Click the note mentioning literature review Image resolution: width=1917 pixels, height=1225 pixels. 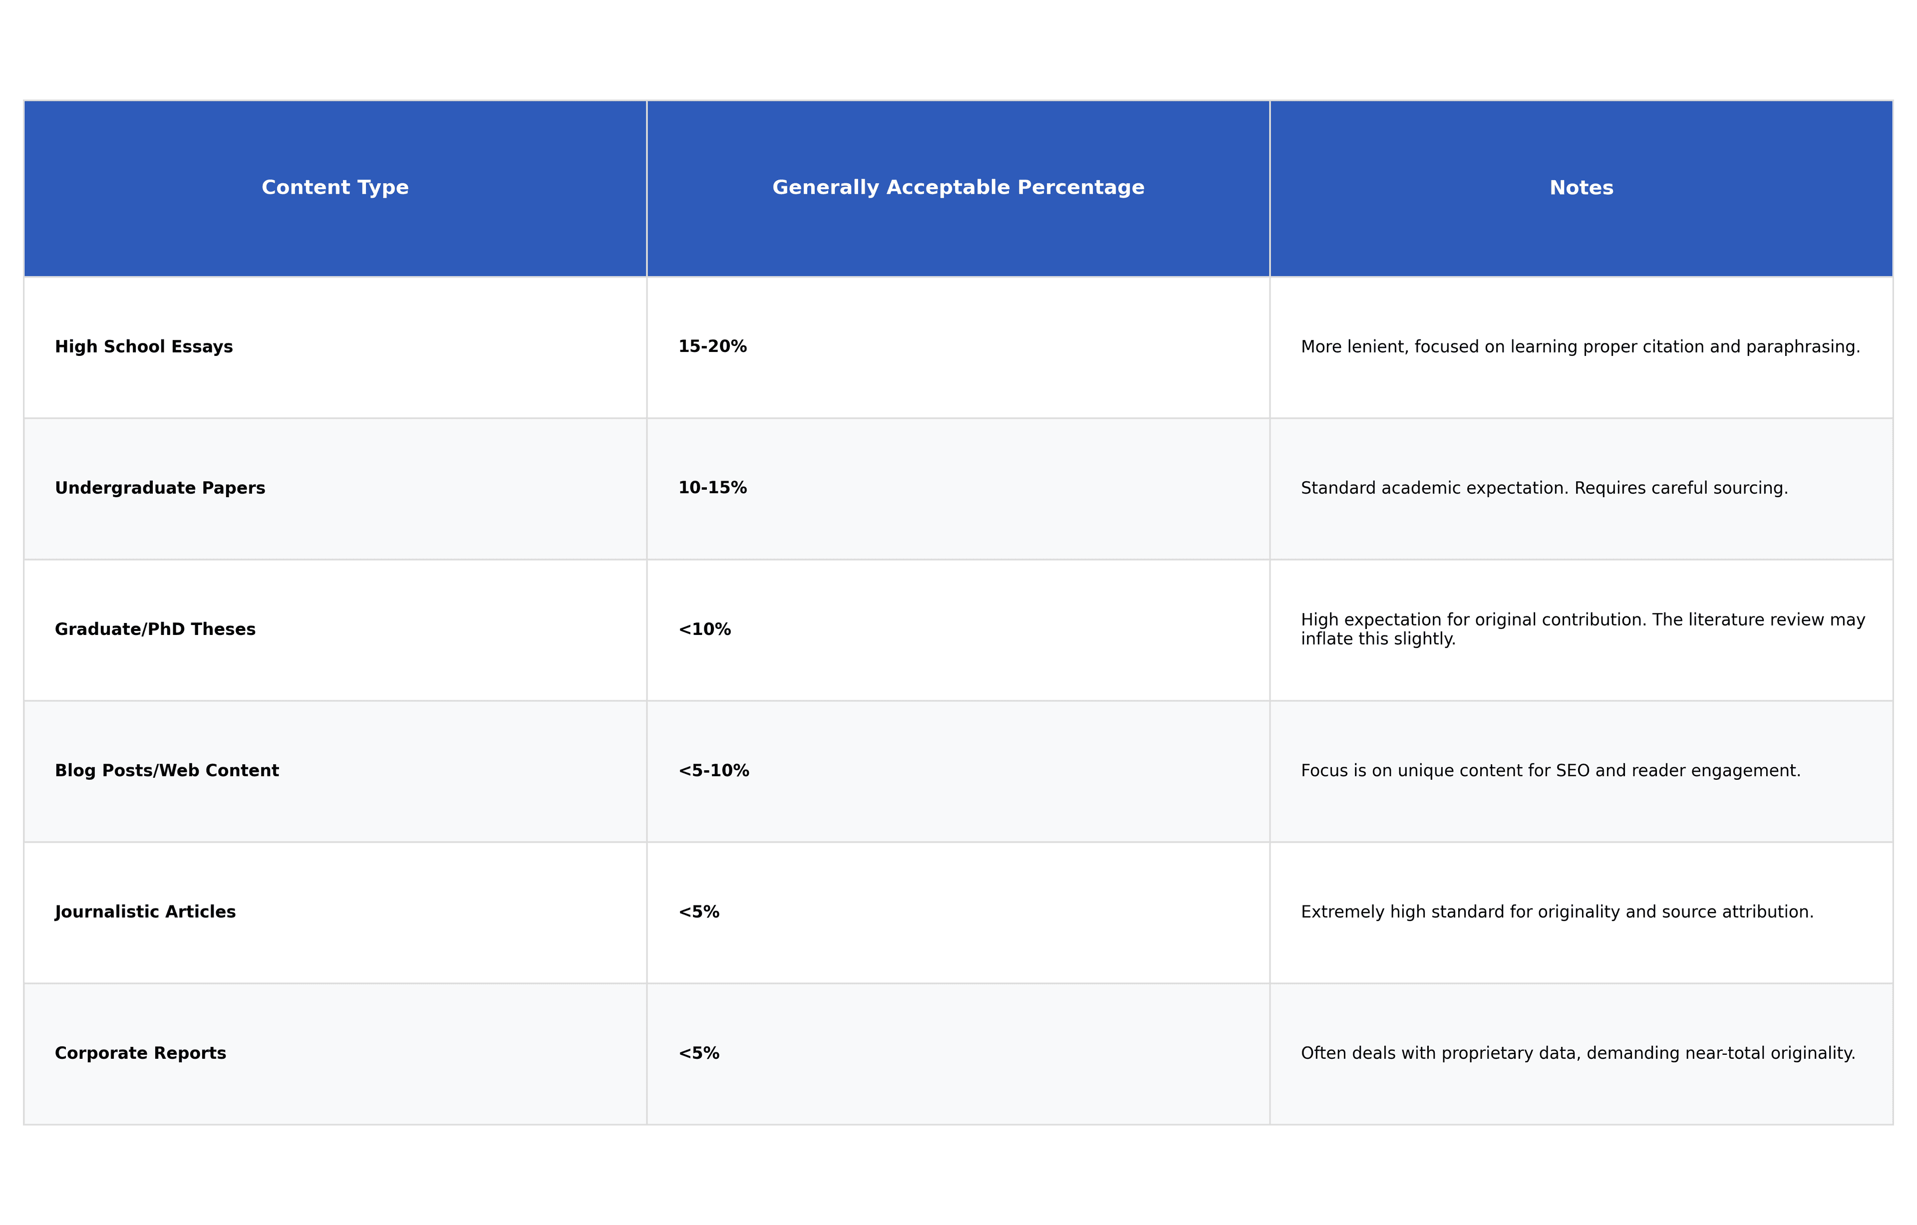pos(1583,629)
